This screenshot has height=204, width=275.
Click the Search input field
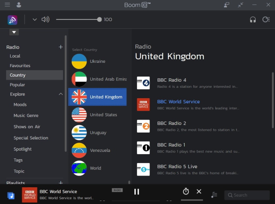point(247,195)
